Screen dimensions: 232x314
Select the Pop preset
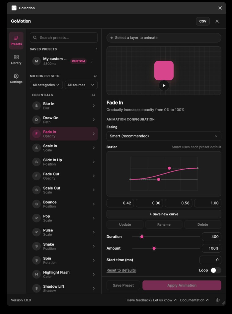tap(64, 218)
